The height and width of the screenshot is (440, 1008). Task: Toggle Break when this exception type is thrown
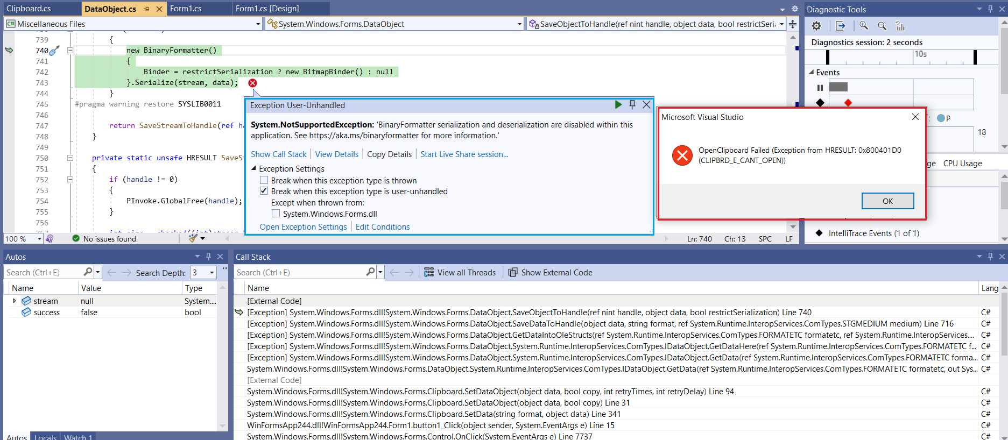coord(264,180)
